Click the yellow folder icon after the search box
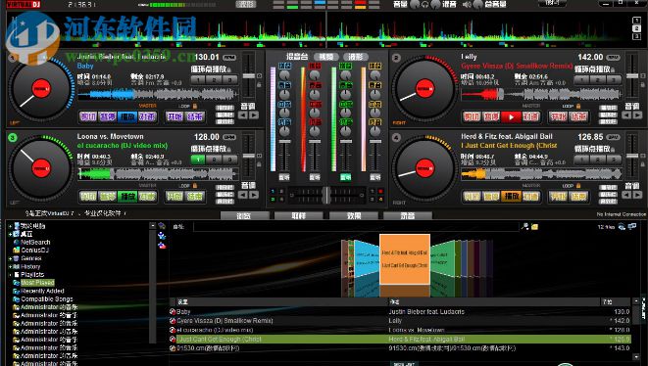The image size is (648, 366). coord(534,226)
